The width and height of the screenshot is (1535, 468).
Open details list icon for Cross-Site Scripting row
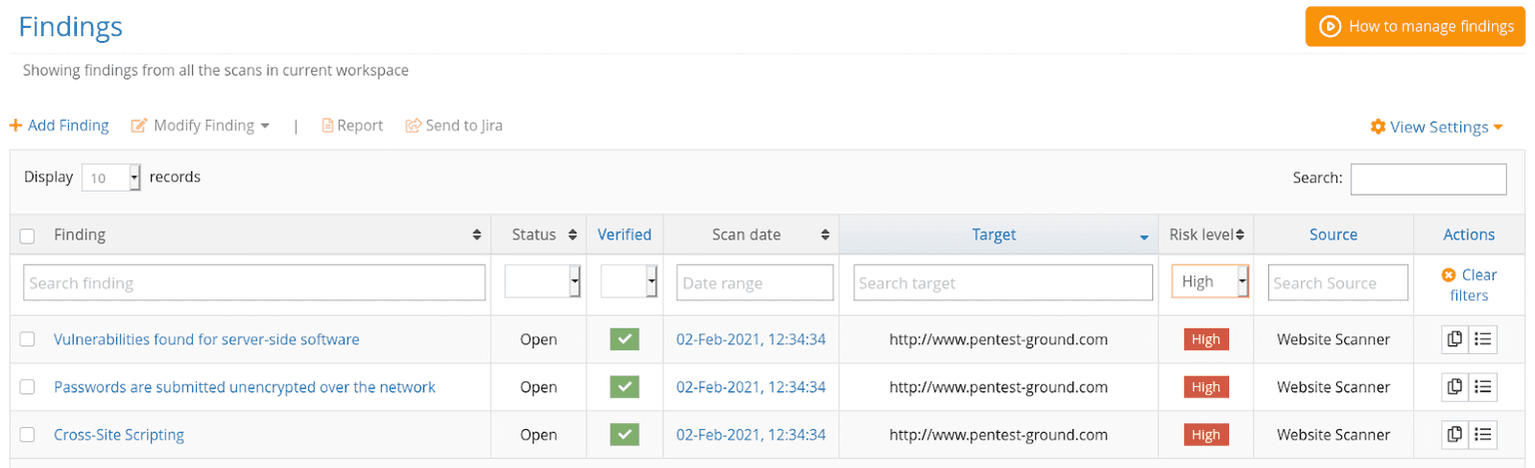pyautogui.click(x=1483, y=434)
